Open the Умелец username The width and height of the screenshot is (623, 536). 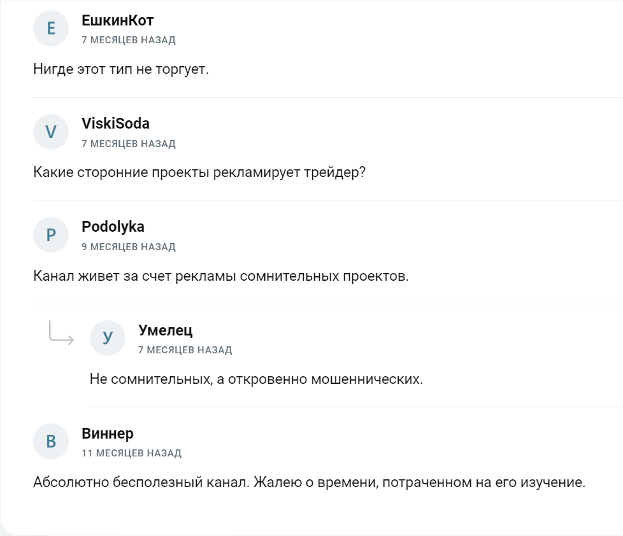click(165, 330)
